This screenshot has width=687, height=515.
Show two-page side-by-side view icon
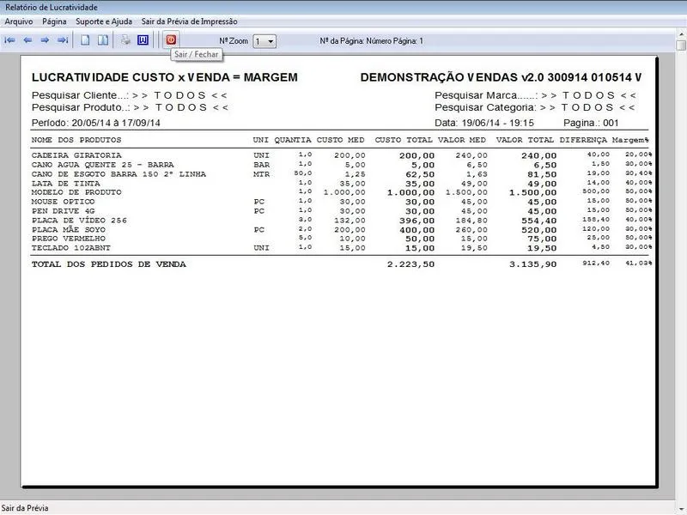coord(102,40)
